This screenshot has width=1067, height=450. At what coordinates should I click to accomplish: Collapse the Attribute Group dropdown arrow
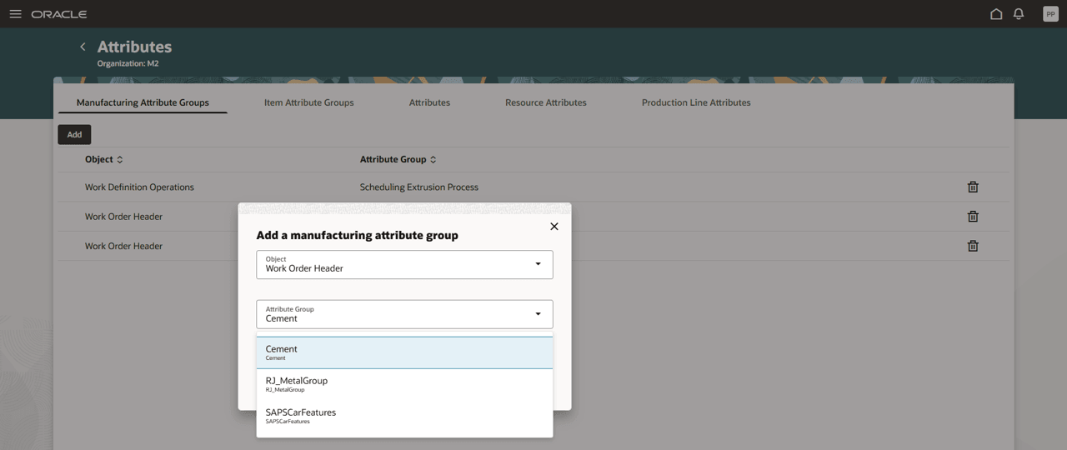click(538, 314)
